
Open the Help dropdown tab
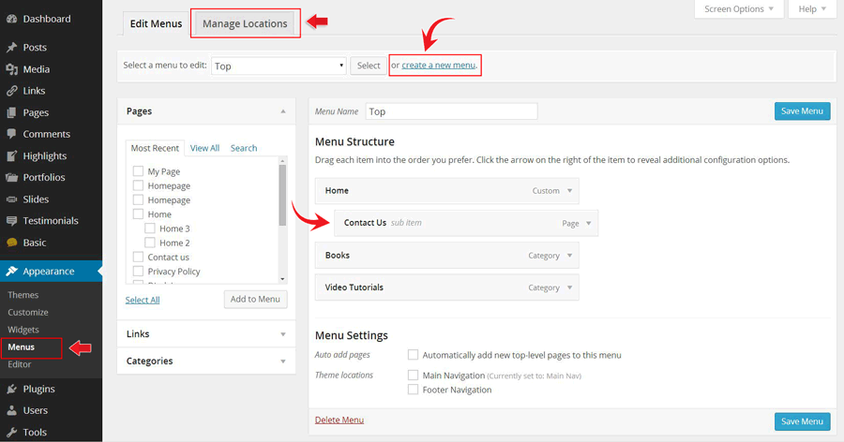pyautogui.click(x=812, y=9)
